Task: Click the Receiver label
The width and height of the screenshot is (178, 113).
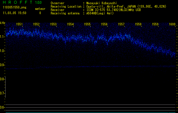Action: (x=57, y=10)
